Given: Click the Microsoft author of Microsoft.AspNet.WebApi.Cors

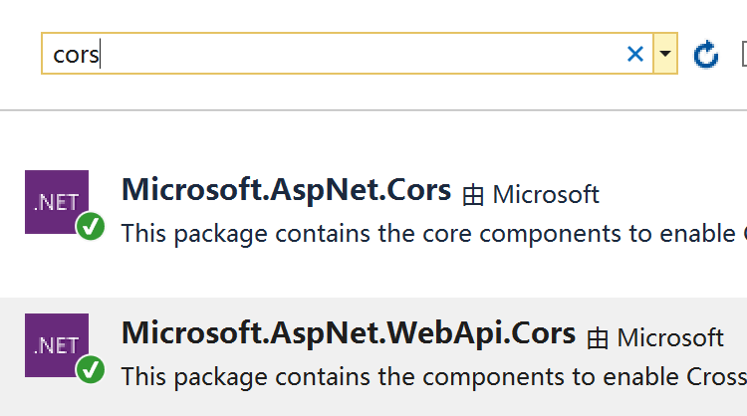Looking at the screenshot, I should pos(670,337).
